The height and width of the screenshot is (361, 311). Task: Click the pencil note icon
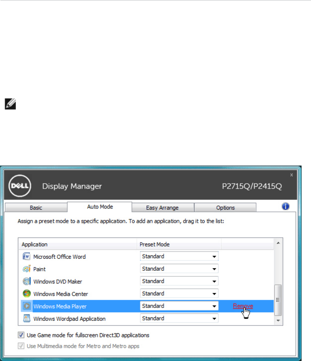[x=10, y=104]
